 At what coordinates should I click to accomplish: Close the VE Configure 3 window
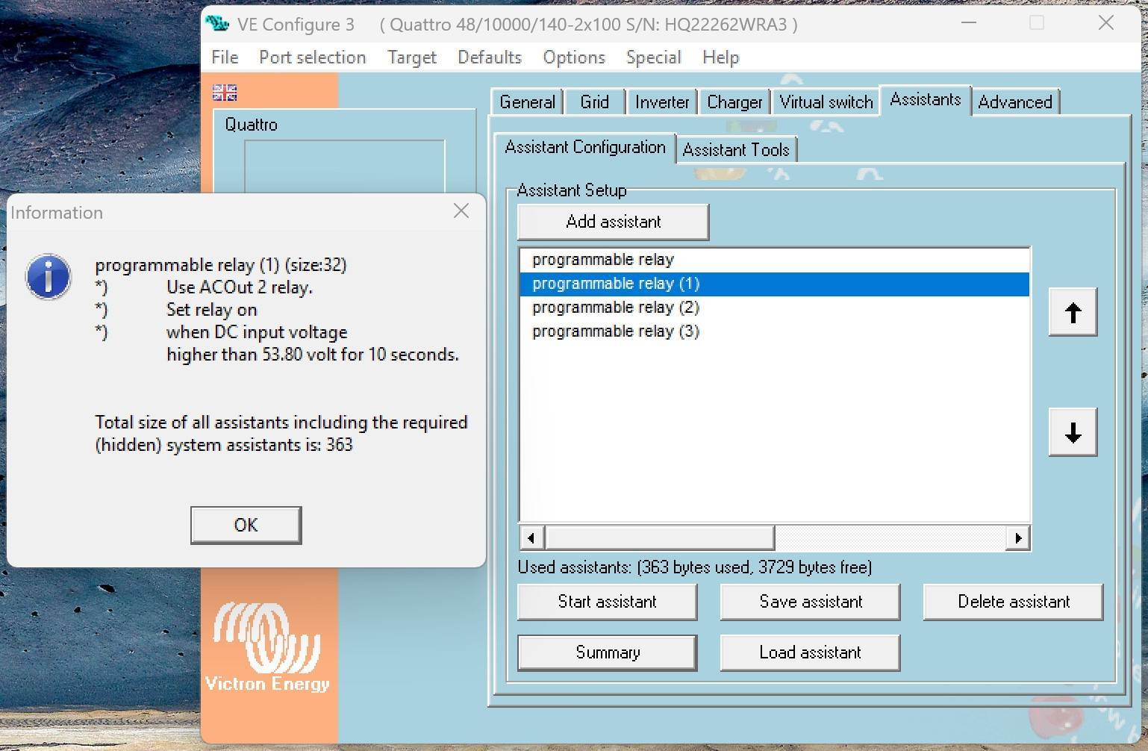(1106, 23)
